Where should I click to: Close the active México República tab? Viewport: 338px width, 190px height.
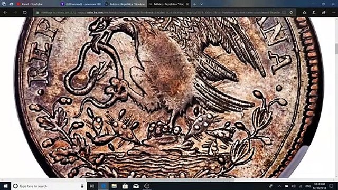point(187,4)
